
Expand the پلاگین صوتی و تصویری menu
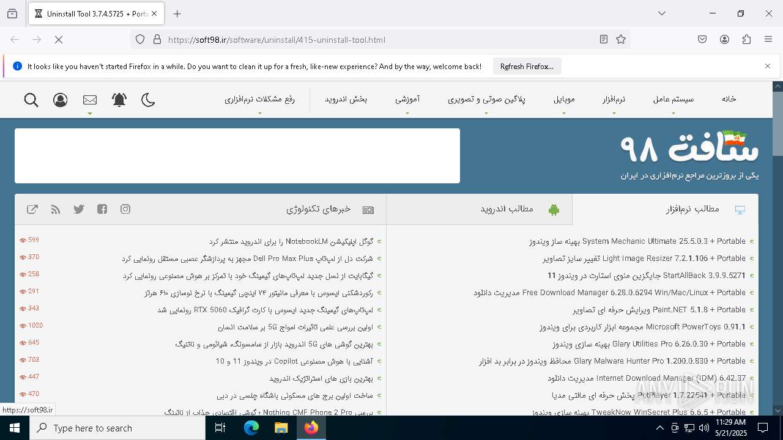(486, 99)
